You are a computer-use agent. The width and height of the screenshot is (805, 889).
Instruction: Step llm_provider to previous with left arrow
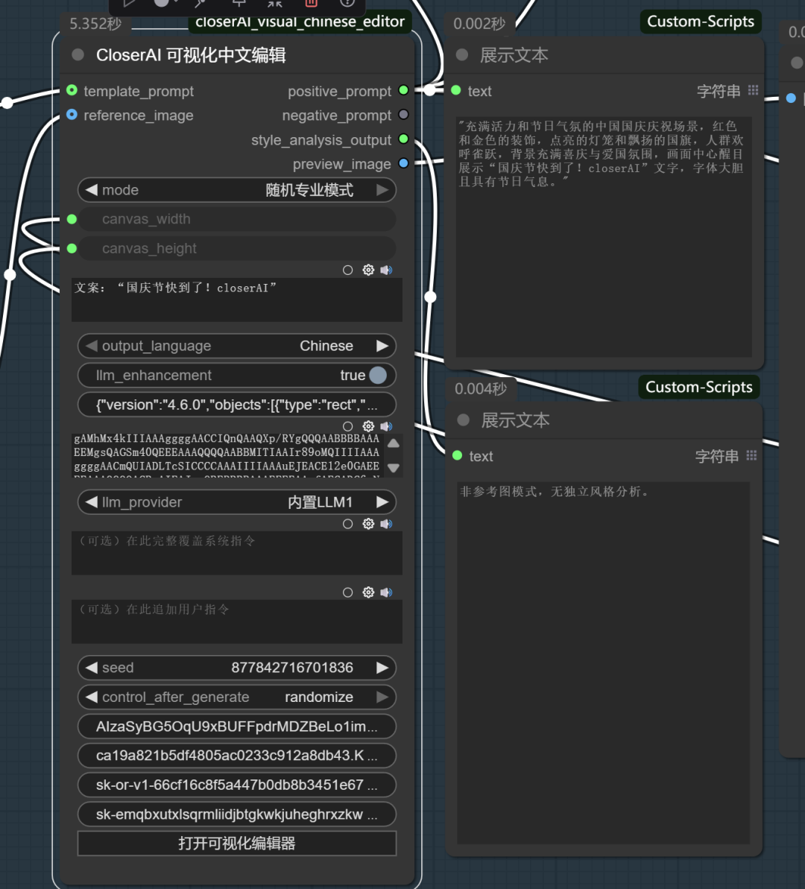click(x=92, y=502)
